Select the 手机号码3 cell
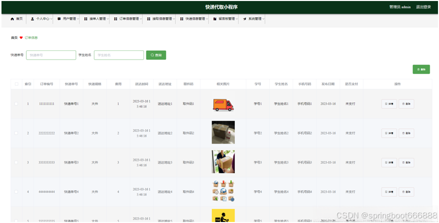Image resolution: width=439 pixels, height=223 pixels. 305,162
